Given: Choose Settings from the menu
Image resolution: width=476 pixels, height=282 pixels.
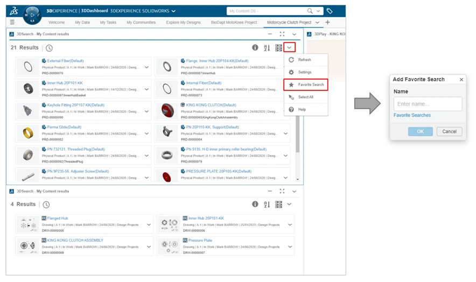Looking at the screenshot, I should point(306,72).
